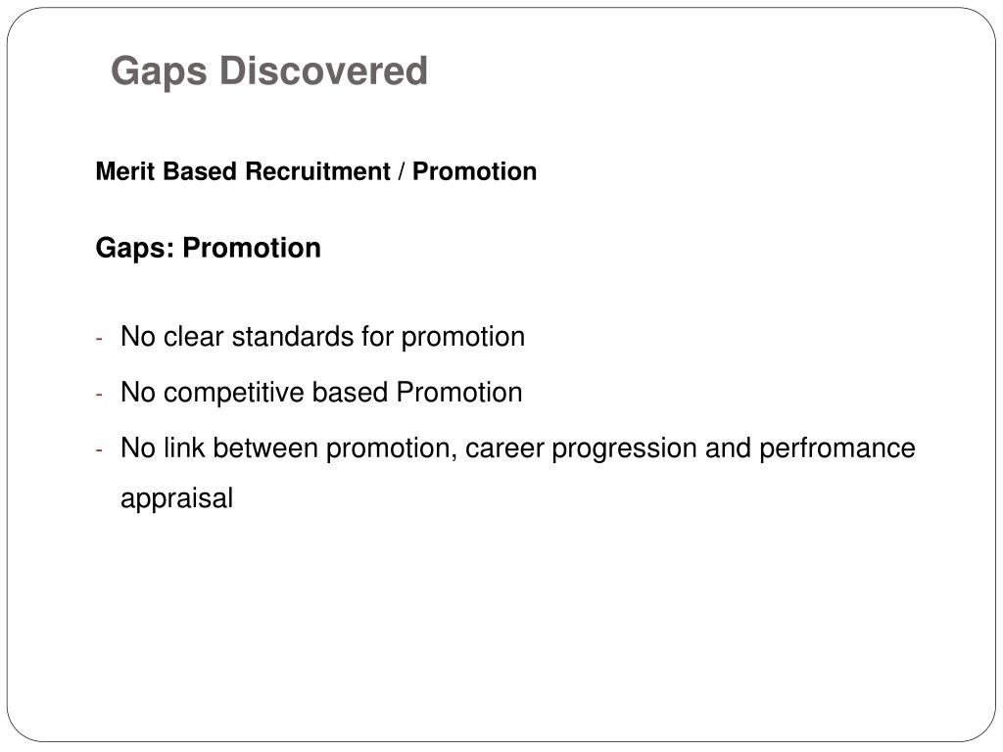Click the word 'link' in third bullet
1003x752 pixels.
[x=184, y=448]
